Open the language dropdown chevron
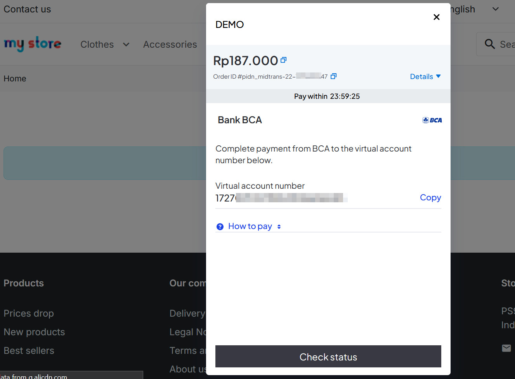The height and width of the screenshot is (379, 515). pyautogui.click(x=496, y=9)
